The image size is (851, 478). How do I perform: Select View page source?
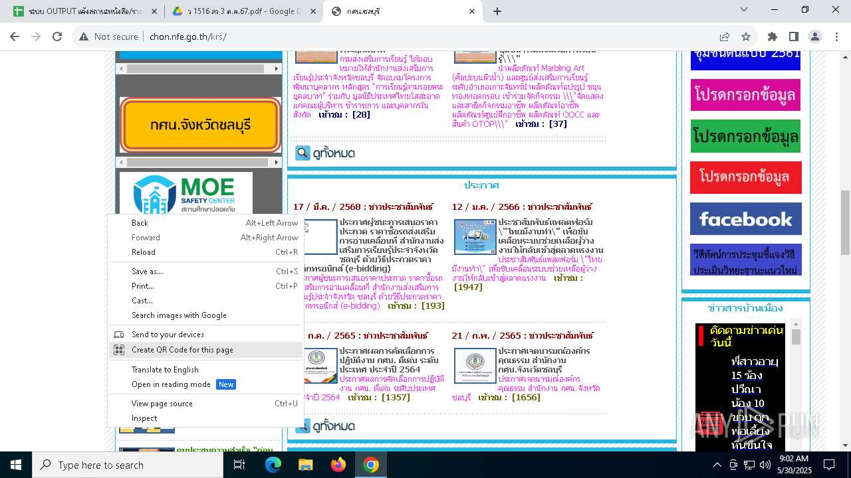click(205, 404)
